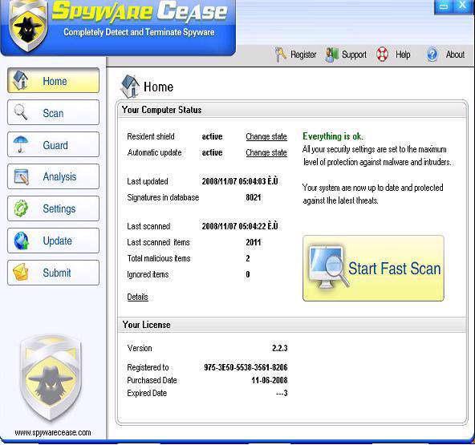Click the globe Update icon

click(x=22, y=241)
